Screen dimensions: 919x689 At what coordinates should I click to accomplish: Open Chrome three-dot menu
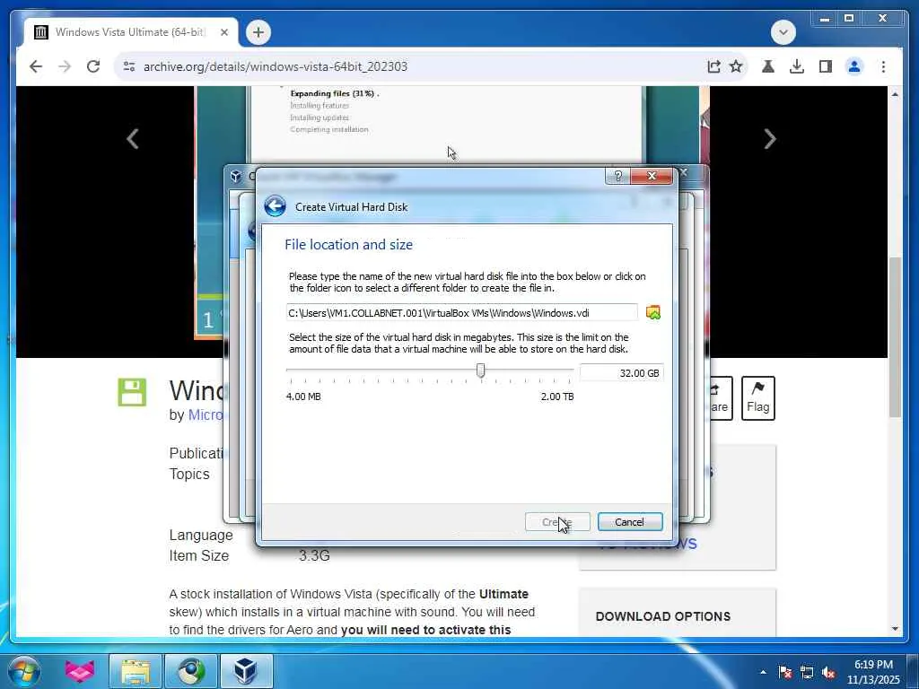point(883,66)
